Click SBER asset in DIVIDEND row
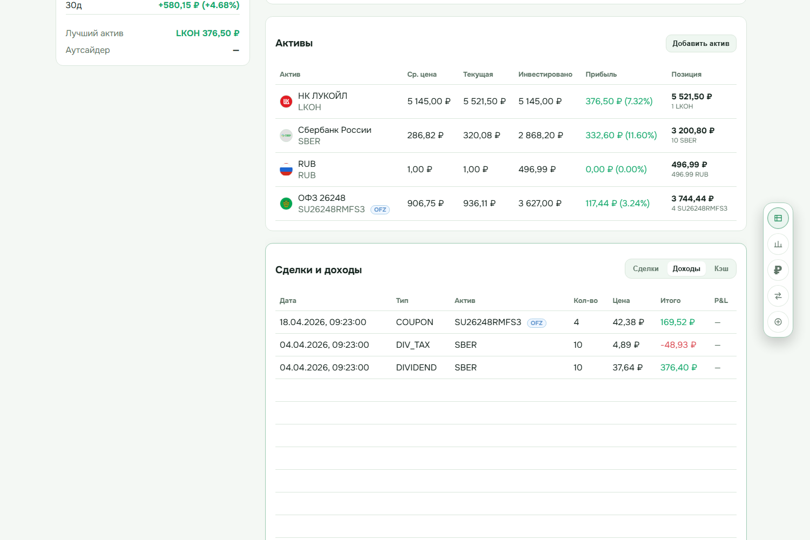Image resolution: width=810 pixels, height=540 pixels. (x=465, y=367)
